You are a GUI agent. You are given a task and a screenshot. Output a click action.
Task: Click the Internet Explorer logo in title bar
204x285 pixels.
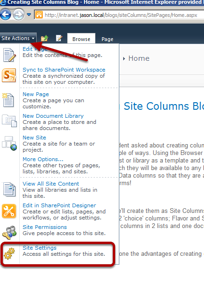coord(3,2)
